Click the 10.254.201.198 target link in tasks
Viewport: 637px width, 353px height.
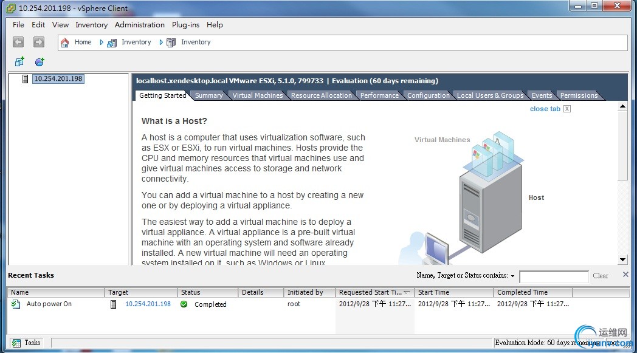[x=148, y=304]
